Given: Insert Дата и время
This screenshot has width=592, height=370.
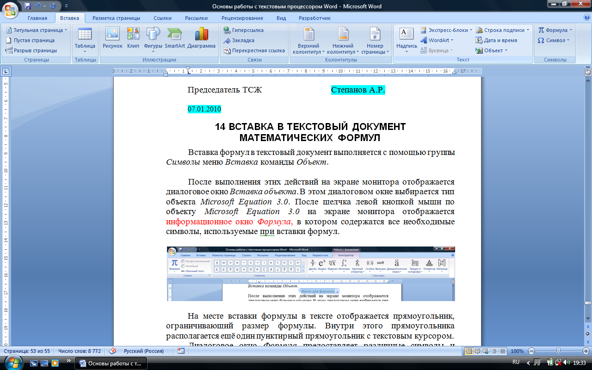Looking at the screenshot, I should (x=496, y=40).
